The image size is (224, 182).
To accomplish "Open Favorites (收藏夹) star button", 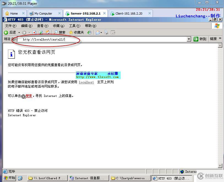I will pos(76,32).
